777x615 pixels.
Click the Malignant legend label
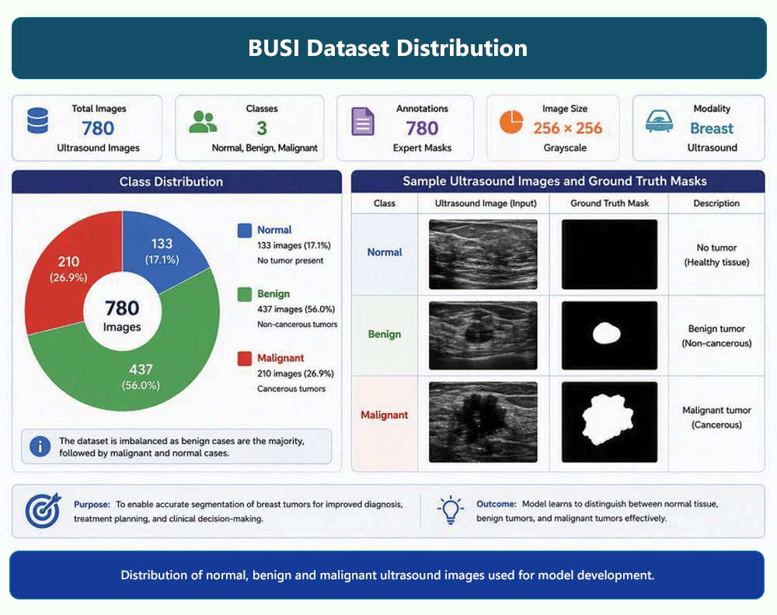280,358
